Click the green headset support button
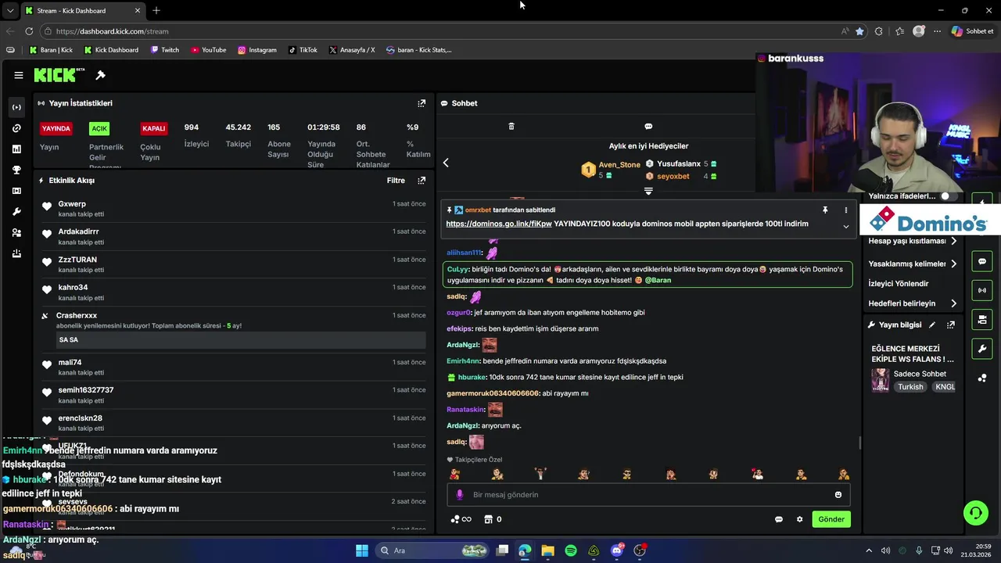Image resolution: width=1001 pixels, height=563 pixels. 975,513
